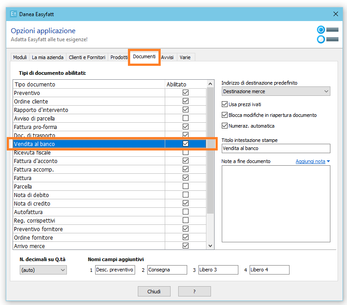Enable Avviso di parcella checkbox
The image size is (347, 305).
click(x=185, y=118)
